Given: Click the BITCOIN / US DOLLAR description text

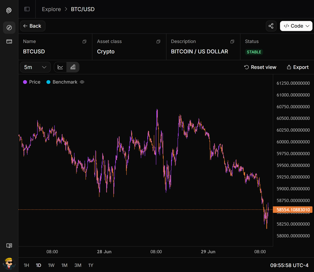Looking at the screenshot, I should pos(199,51).
